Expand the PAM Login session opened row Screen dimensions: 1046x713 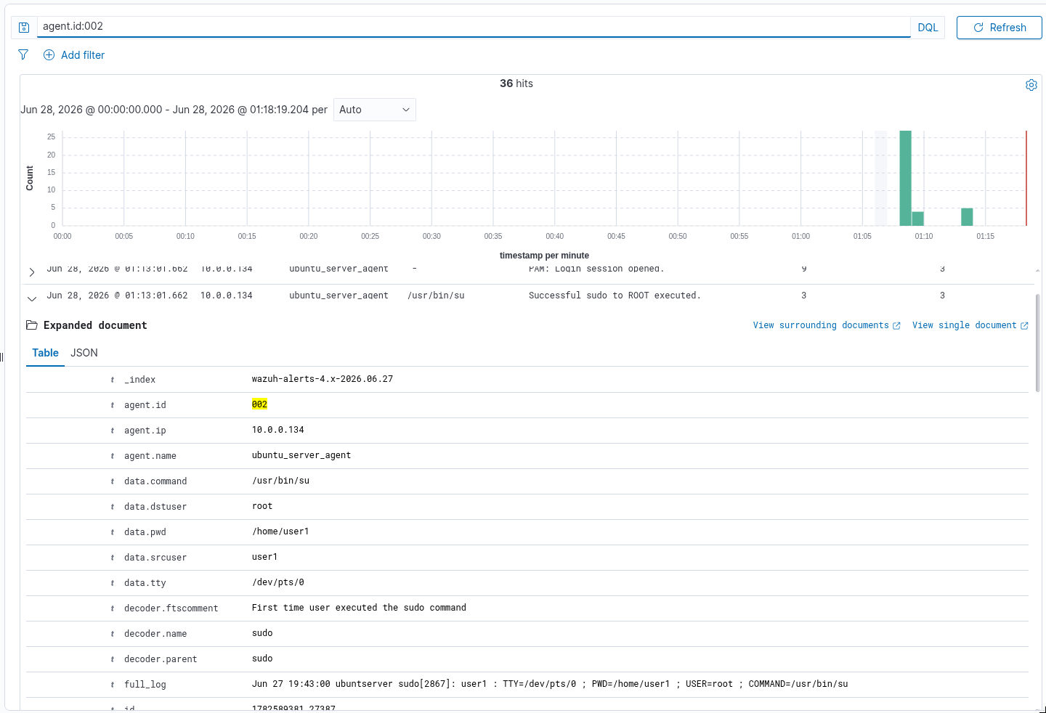tap(31, 272)
